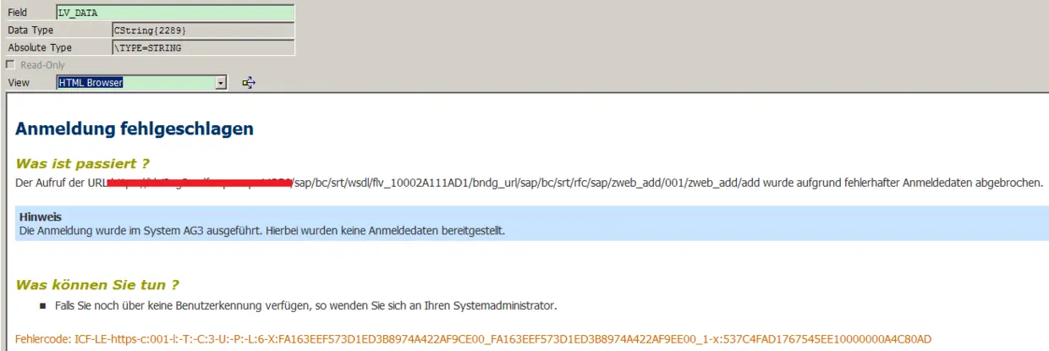Click the \TYPE=STRING absolute type field
1049x351 pixels.
203,47
